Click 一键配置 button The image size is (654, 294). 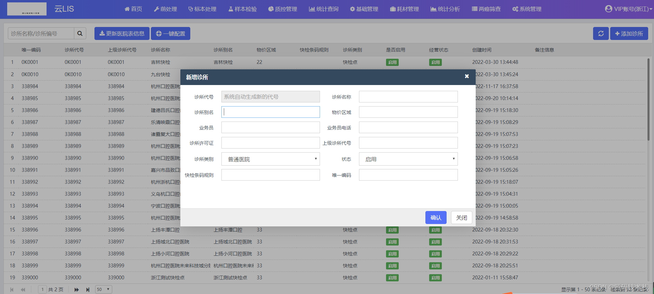click(x=170, y=33)
